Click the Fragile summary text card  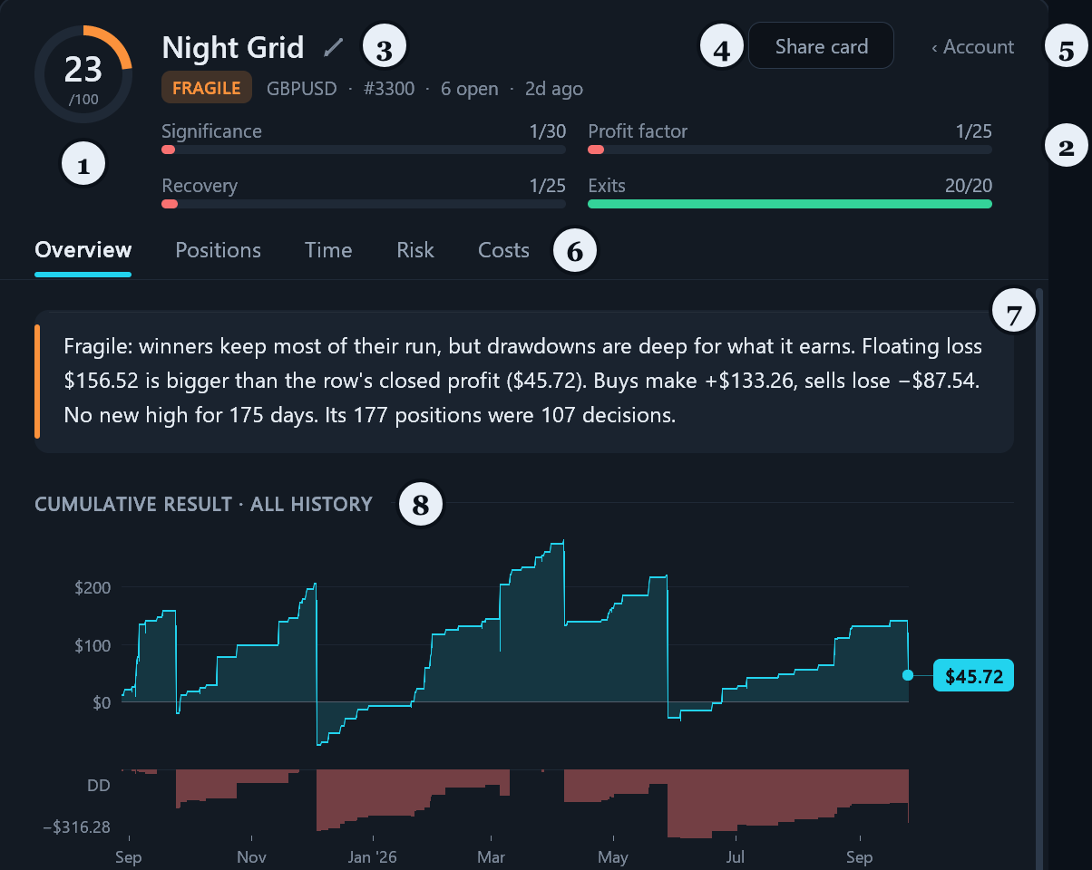pos(524,382)
